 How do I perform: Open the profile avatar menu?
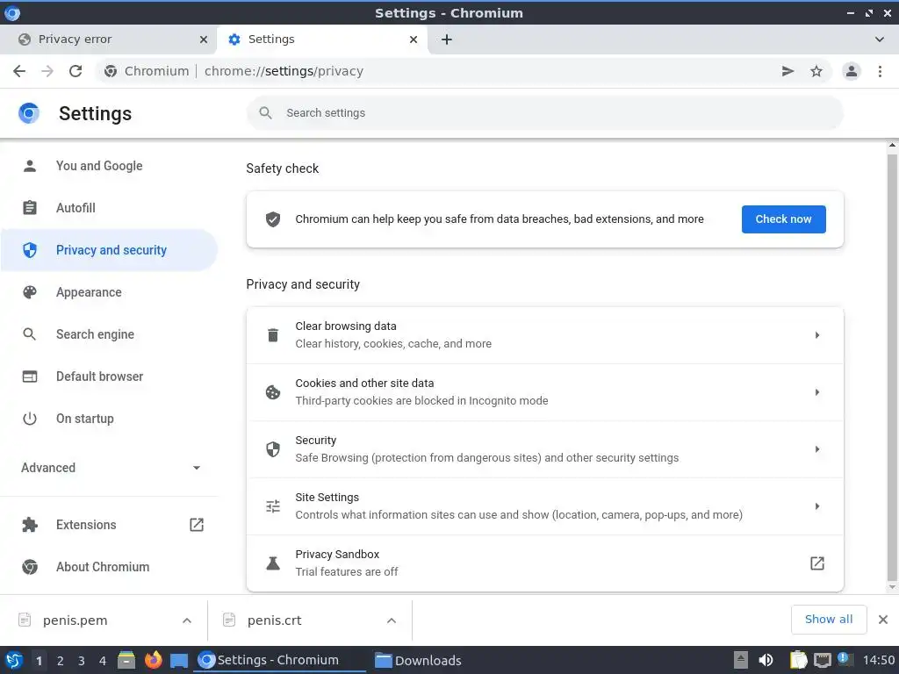pos(852,71)
